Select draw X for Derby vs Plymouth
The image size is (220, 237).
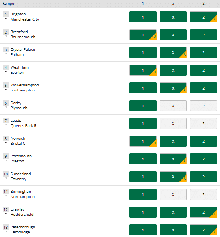(x=173, y=106)
